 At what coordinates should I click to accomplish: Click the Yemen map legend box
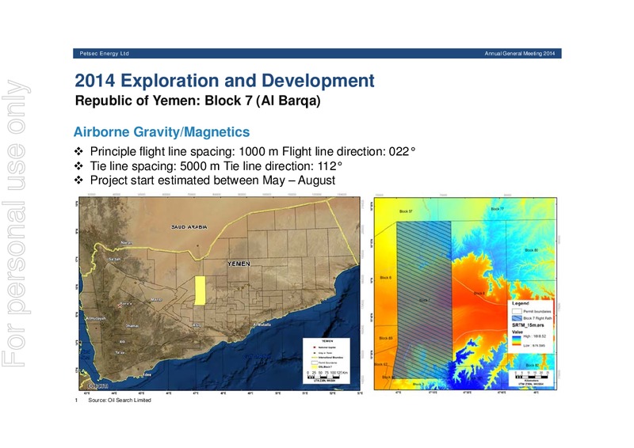pyautogui.click(x=327, y=361)
